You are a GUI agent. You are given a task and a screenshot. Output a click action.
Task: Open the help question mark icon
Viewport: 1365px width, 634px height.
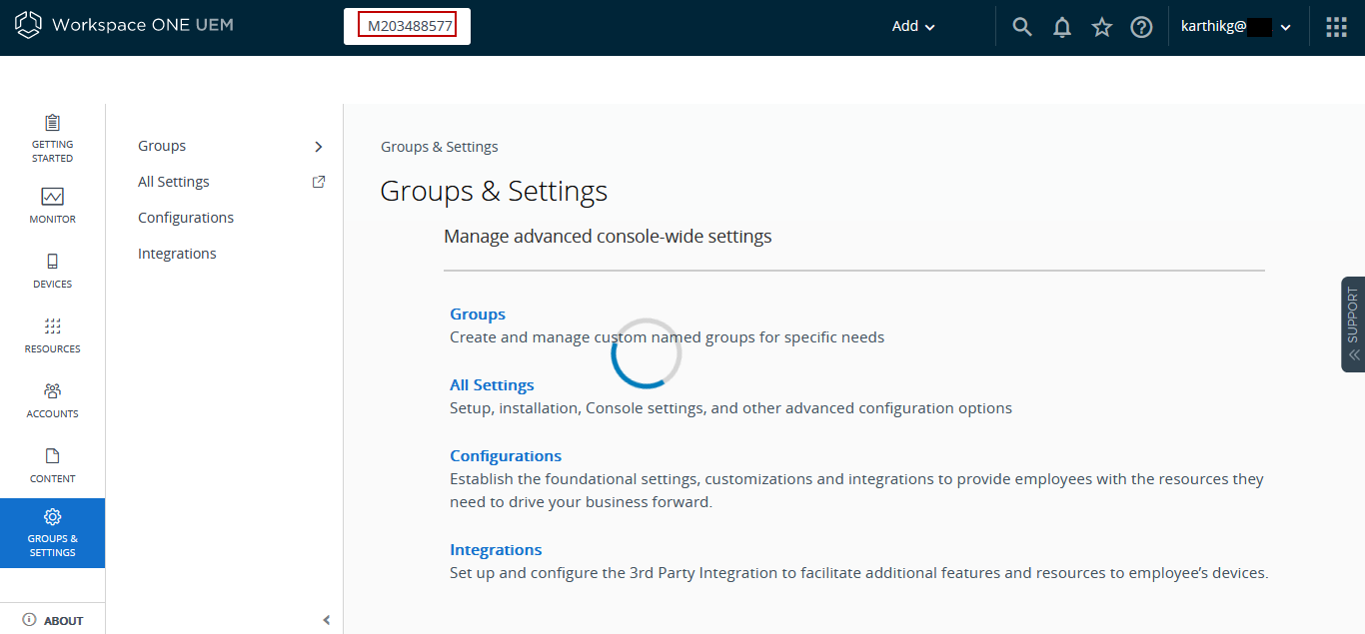pyautogui.click(x=1142, y=27)
